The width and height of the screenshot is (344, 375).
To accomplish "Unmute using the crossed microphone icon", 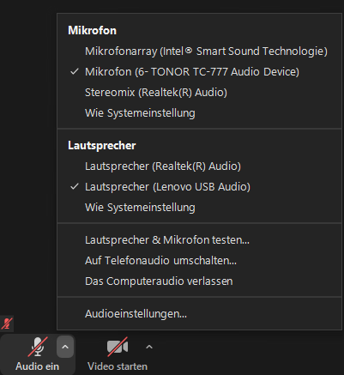I will [38, 347].
